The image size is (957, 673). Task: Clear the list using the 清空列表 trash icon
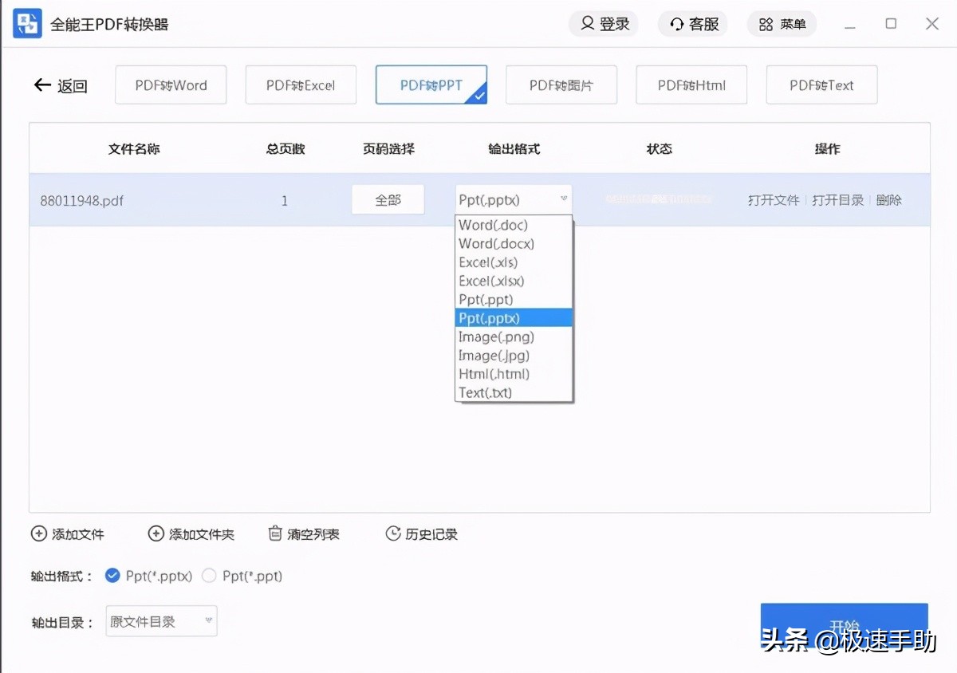(275, 534)
